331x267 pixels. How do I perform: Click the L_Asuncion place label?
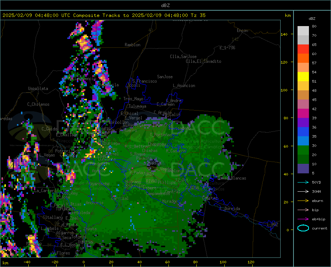(184, 86)
